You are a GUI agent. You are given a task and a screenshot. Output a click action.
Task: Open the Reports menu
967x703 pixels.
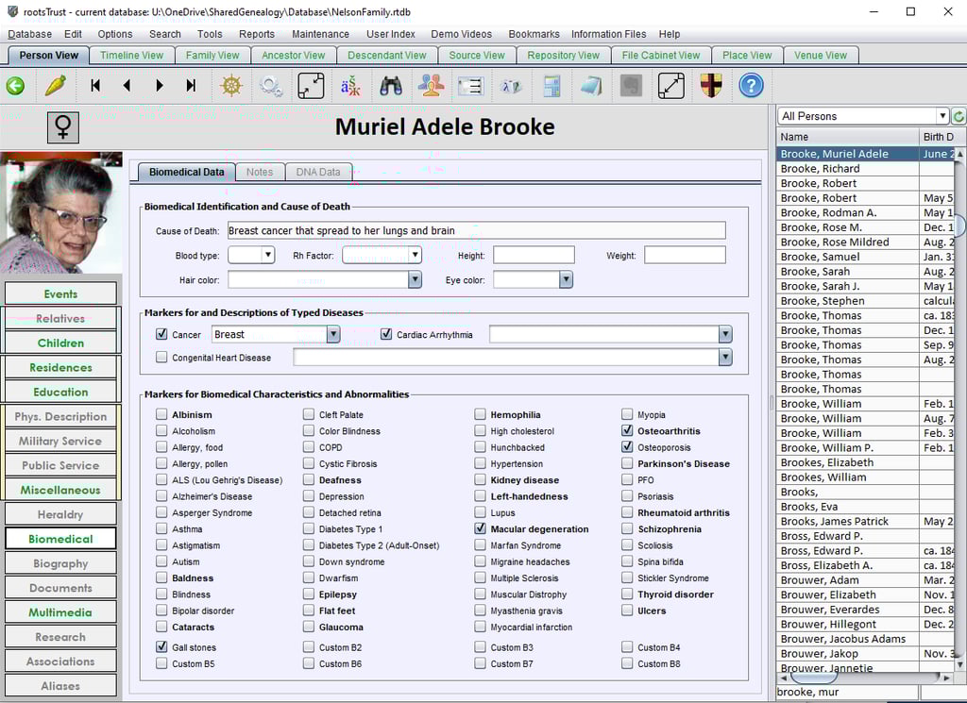257,34
